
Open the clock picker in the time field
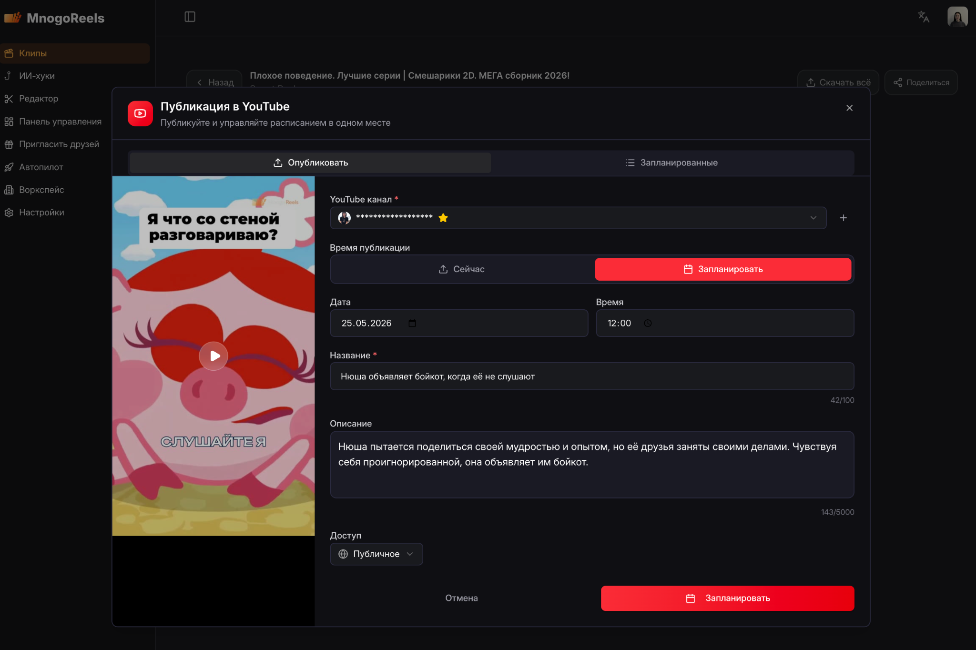point(648,323)
